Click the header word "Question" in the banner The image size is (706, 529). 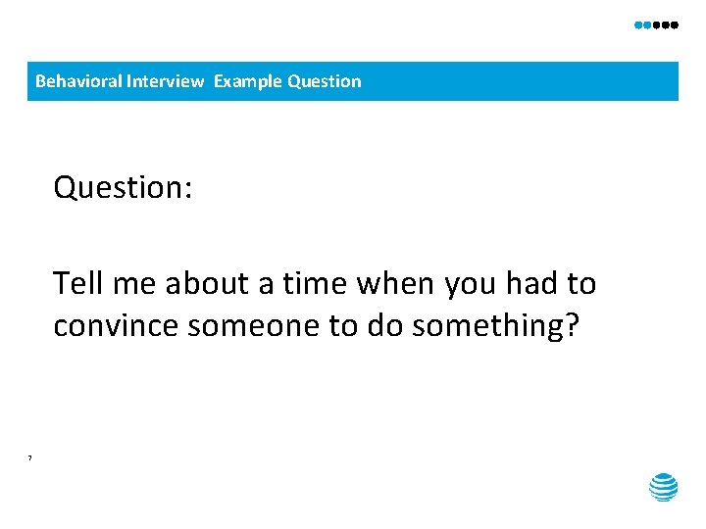tap(325, 81)
